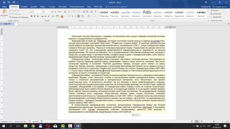Copy the selected text
Viewport: 230px width, 129px height.
(x=15, y=14)
